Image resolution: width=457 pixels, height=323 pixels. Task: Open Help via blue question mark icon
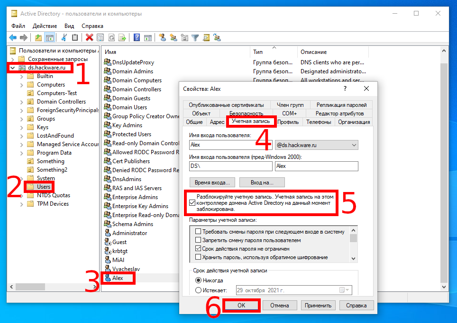tap(137, 38)
